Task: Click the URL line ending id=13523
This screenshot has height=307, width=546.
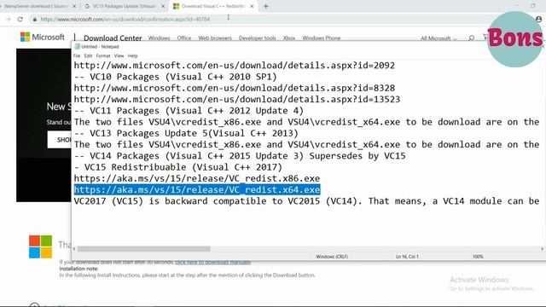Action: pyautogui.click(x=237, y=99)
